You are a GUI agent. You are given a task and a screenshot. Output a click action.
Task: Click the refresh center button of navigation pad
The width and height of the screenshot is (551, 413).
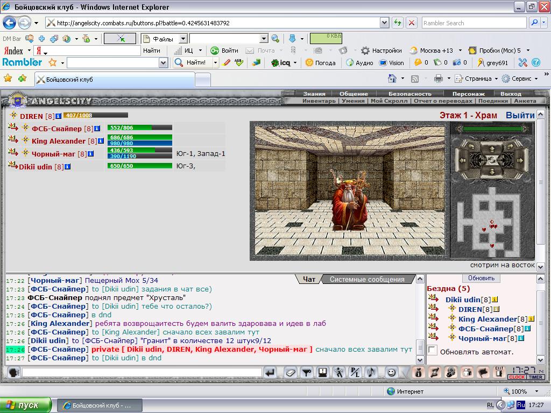[x=492, y=160]
